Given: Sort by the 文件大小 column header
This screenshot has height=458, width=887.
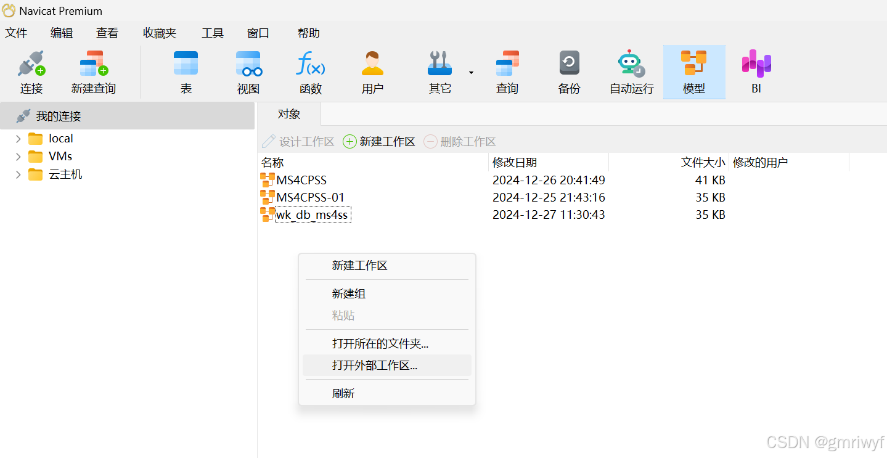Looking at the screenshot, I should [x=669, y=163].
